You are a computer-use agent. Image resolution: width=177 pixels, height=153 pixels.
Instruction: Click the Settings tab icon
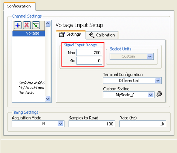coord(62,34)
